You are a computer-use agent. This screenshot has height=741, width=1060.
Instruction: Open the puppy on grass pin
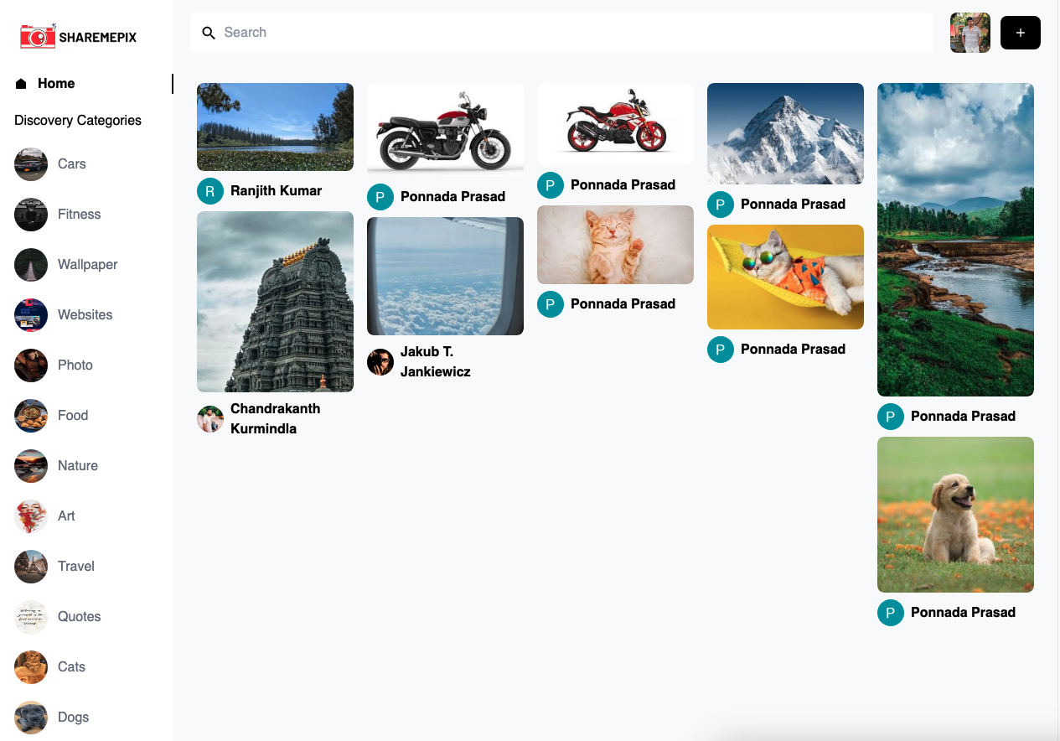[955, 515]
